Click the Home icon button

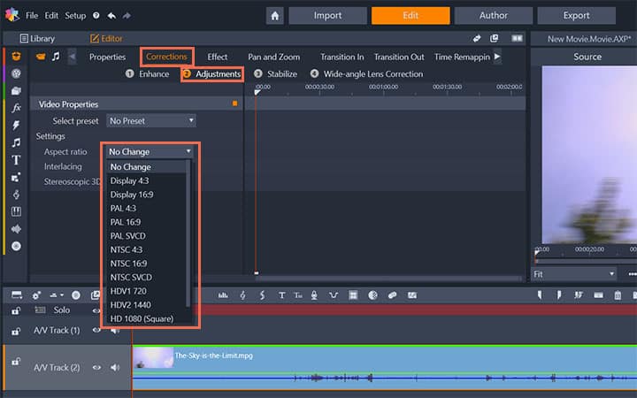(x=275, y=16)
